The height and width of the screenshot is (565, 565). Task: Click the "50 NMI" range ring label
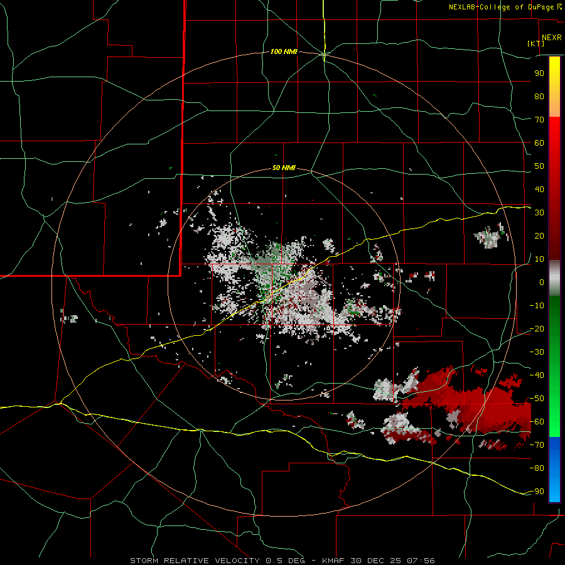click(x=284, y=168)
